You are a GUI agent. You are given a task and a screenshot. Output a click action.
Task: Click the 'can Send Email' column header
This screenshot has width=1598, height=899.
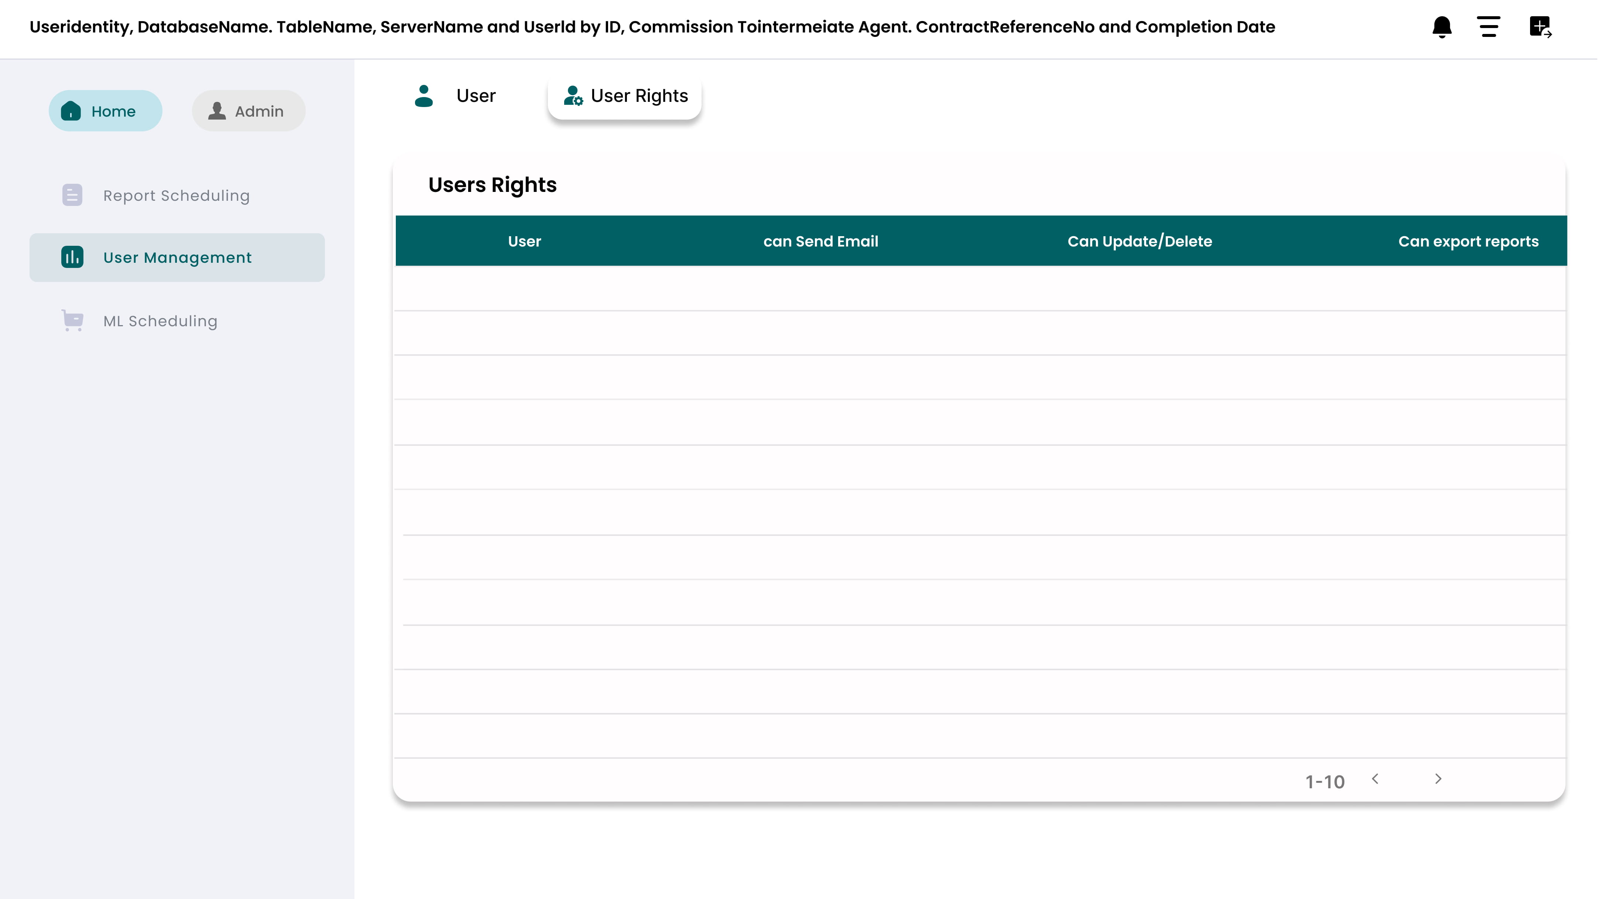click(820, 241)
